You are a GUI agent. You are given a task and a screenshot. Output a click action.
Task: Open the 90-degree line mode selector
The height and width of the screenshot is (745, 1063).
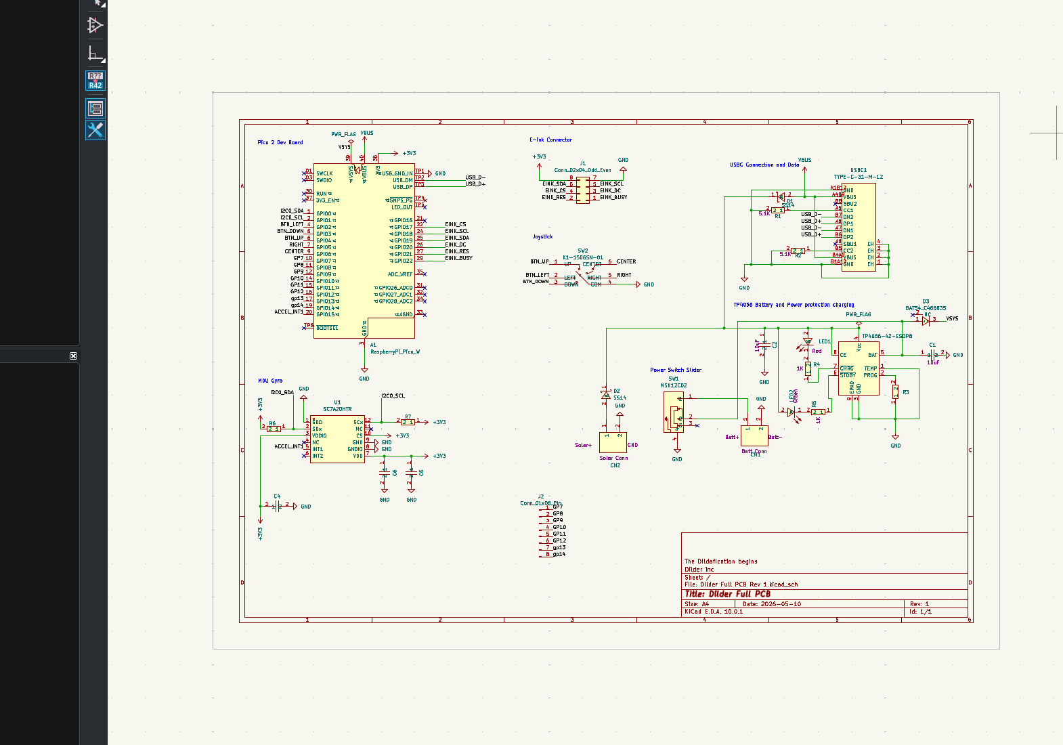pyautogui.click(x=95, y=54)
